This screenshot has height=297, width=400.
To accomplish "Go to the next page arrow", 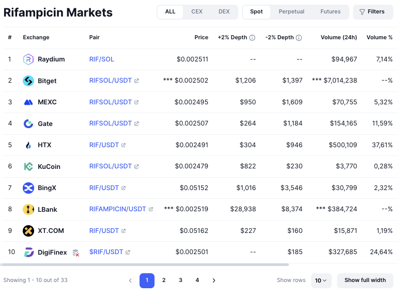I will (214, 280).
